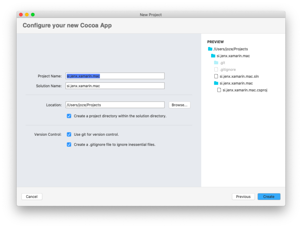Click into the Project Name field

[115, 76]
